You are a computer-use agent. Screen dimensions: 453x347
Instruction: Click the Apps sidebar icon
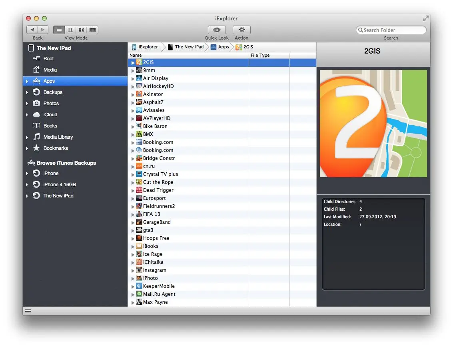pos(36,81)
